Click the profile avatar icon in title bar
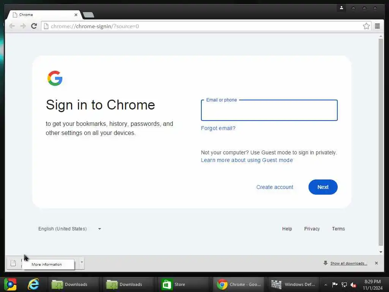The height and width of the screenshot is (292, 389). [342, 8]
